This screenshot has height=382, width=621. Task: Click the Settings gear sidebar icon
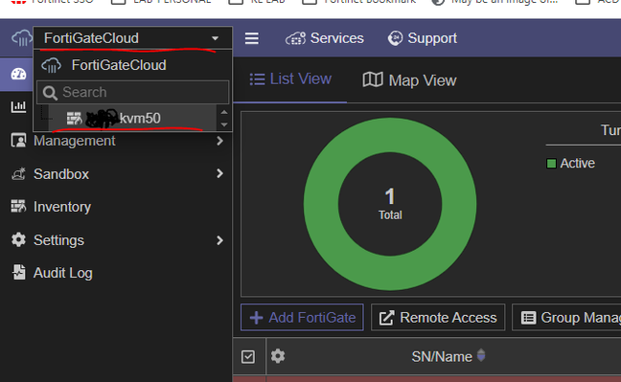click(x=18, y=240)
